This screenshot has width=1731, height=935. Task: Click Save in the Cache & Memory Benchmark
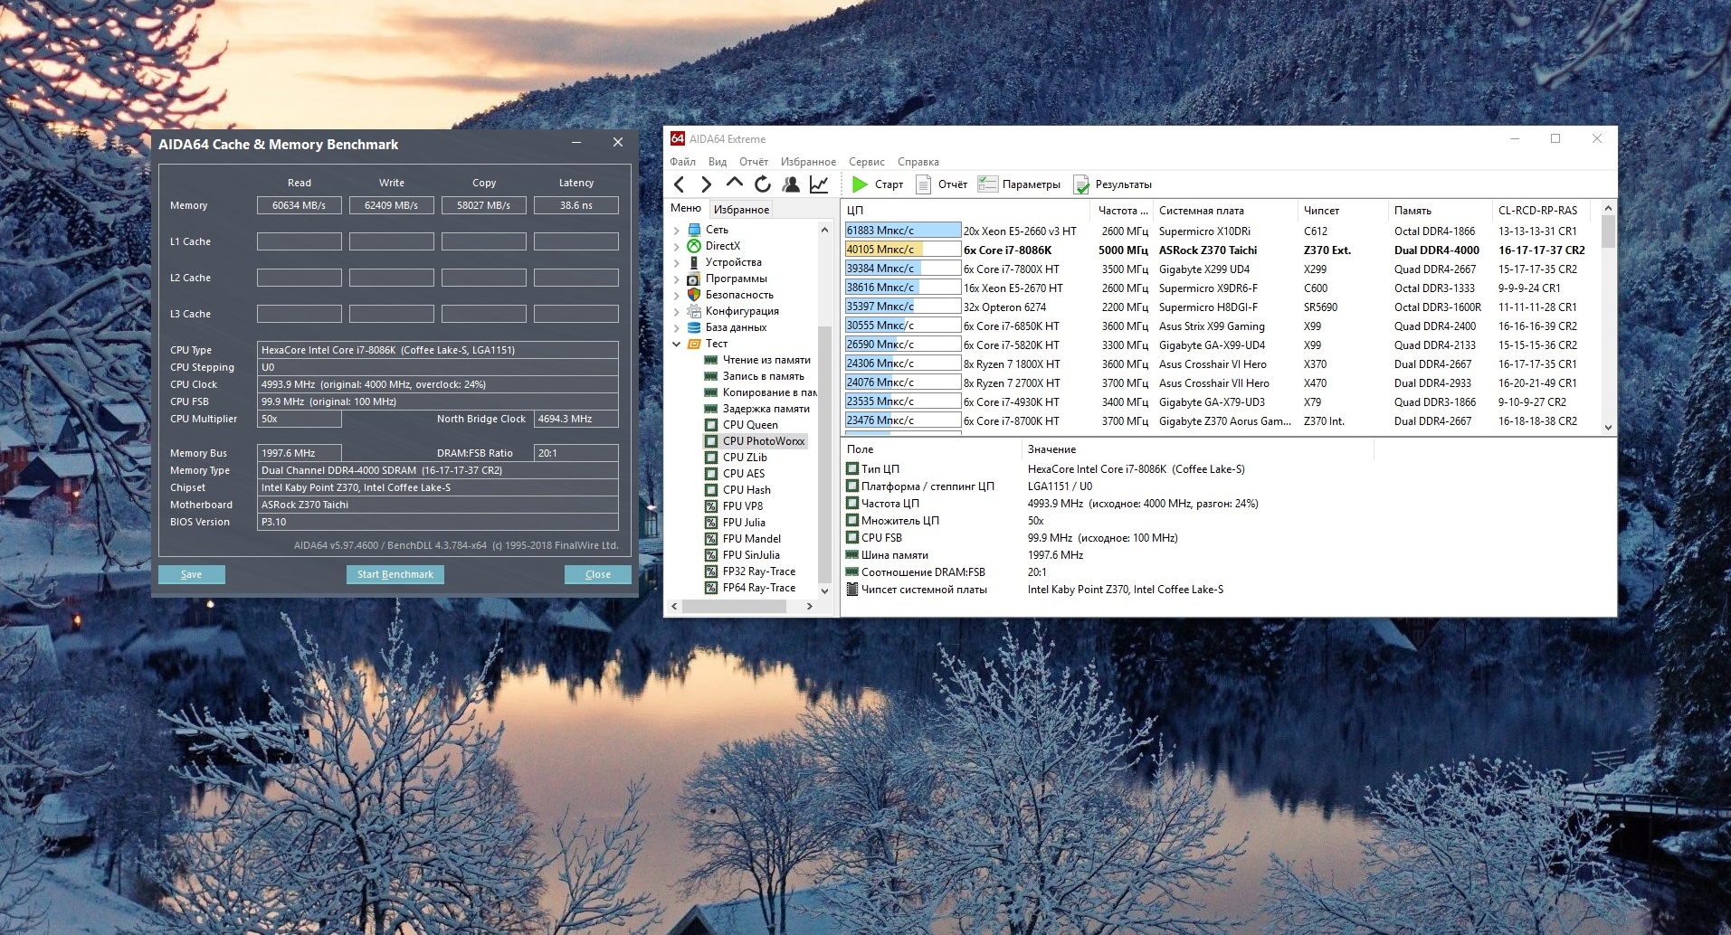(x=192, y=574)
